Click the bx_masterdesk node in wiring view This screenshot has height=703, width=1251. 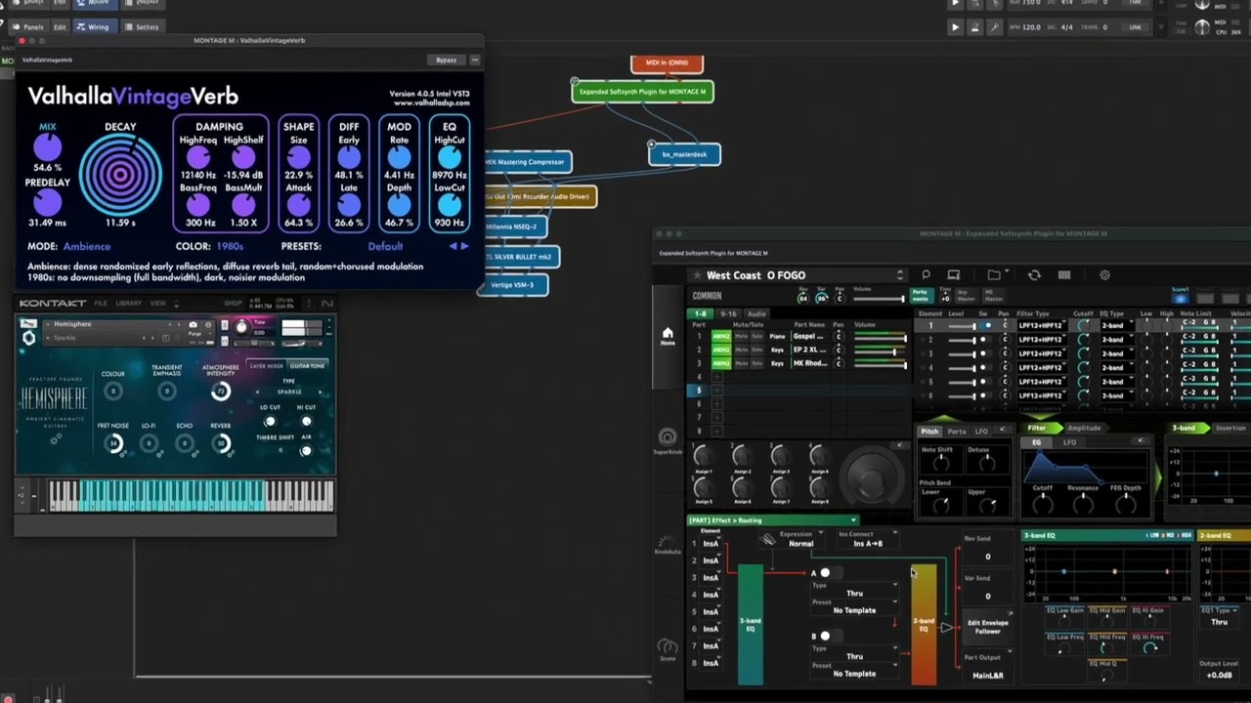point(684,154)
